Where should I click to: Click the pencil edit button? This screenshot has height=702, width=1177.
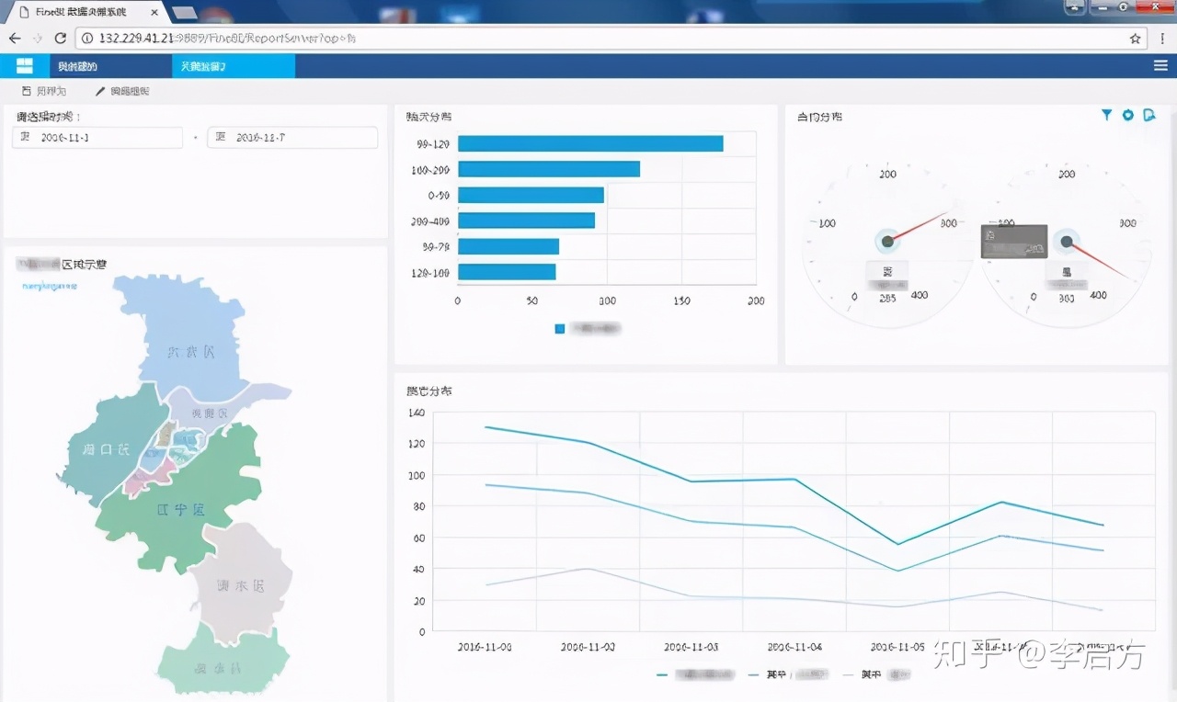click(x=122, y=92)
